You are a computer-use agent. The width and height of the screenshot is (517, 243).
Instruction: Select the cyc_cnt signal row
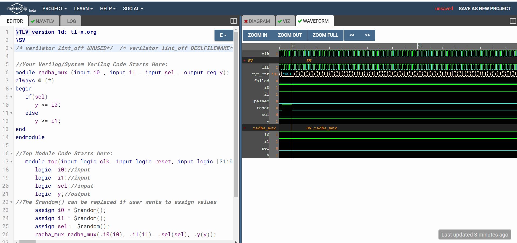379,74
